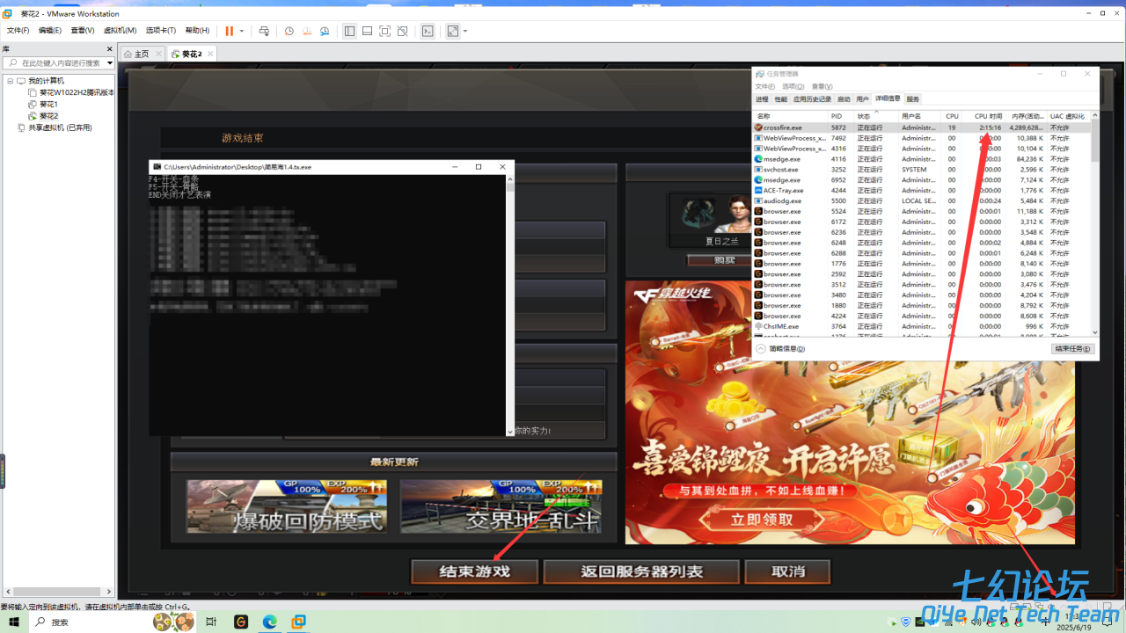Pause the virtual machine from VMware toolbar
Viewport: 1126px width, 633px height.
point(230,31)
